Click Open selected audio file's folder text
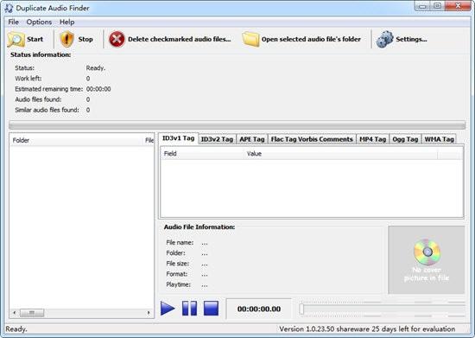The image size is (475, 338). [311, 39]
